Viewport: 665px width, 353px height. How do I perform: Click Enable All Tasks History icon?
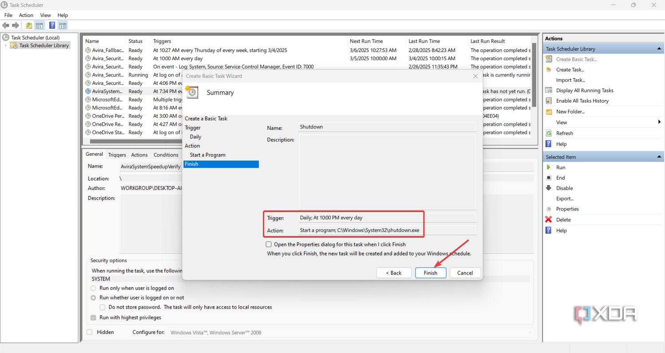click(549, 101)
